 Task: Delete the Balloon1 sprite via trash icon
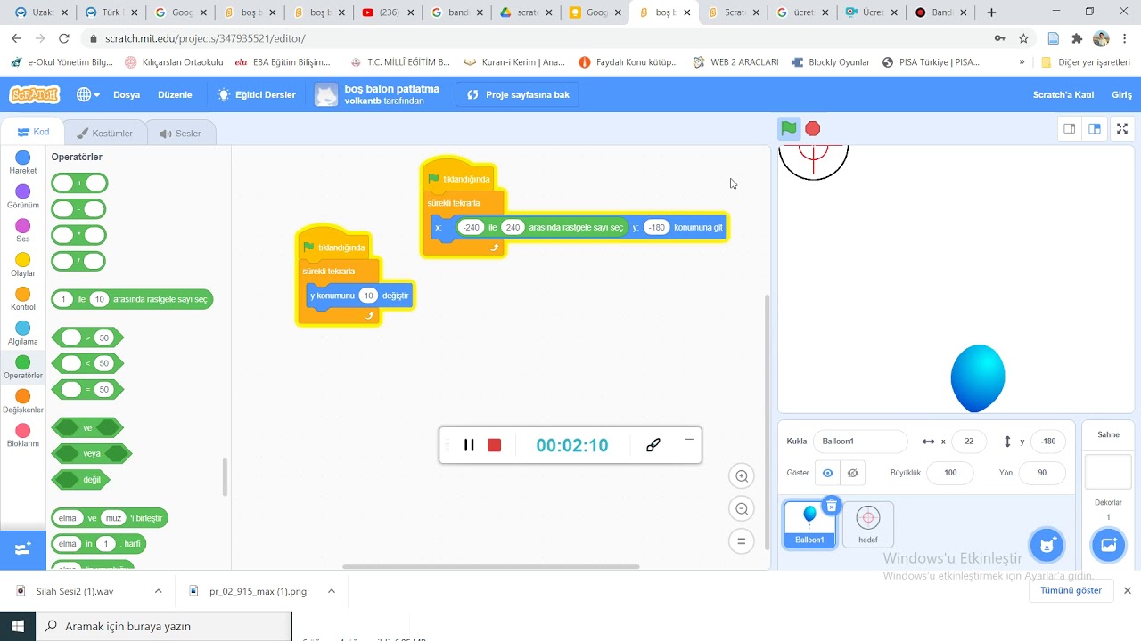831,506
